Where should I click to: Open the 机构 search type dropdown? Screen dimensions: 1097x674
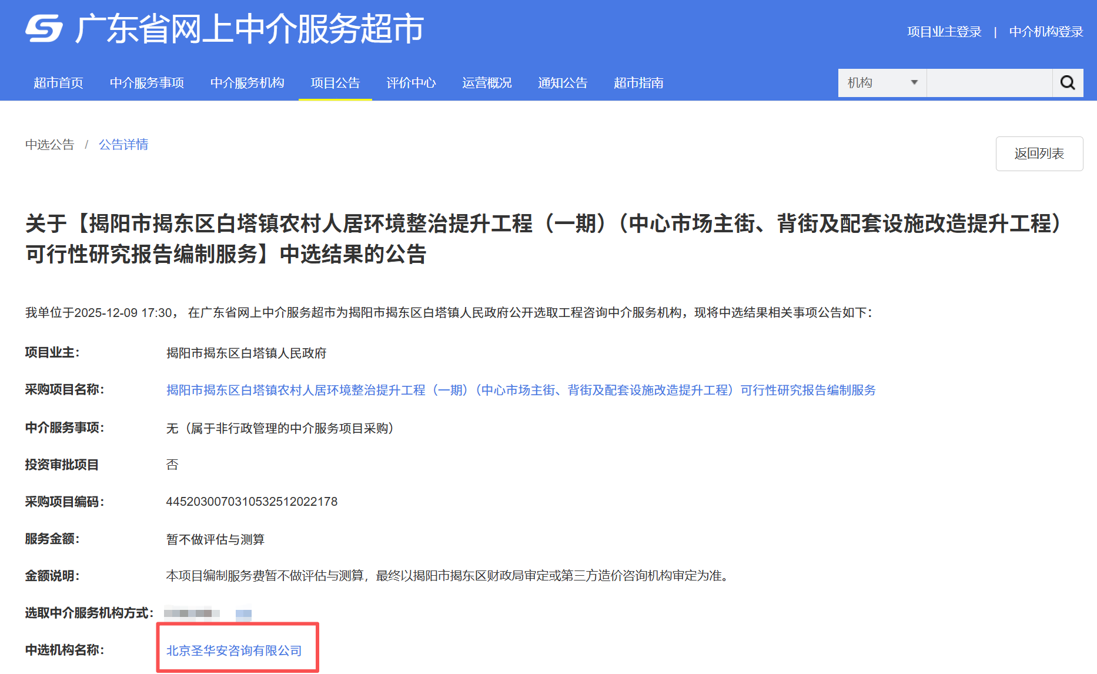(x=882, y=83)
